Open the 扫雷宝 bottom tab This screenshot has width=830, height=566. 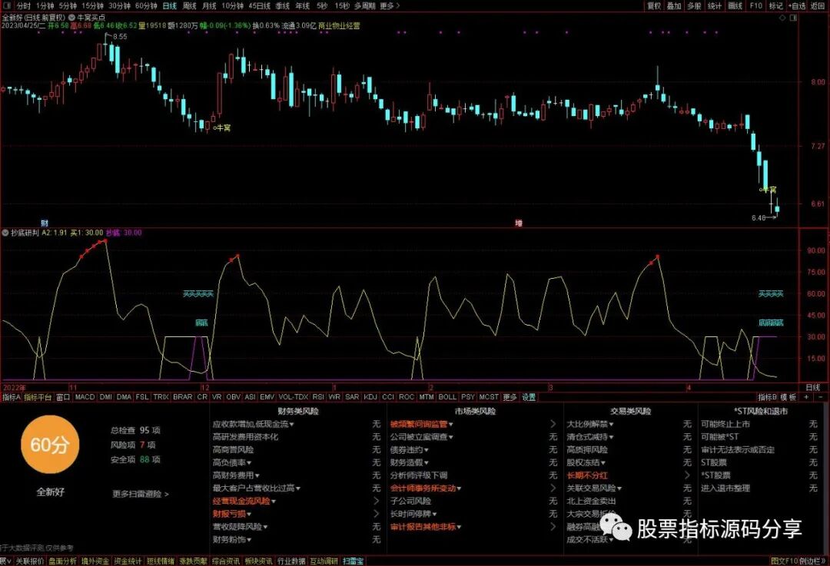tap(353, 561)
